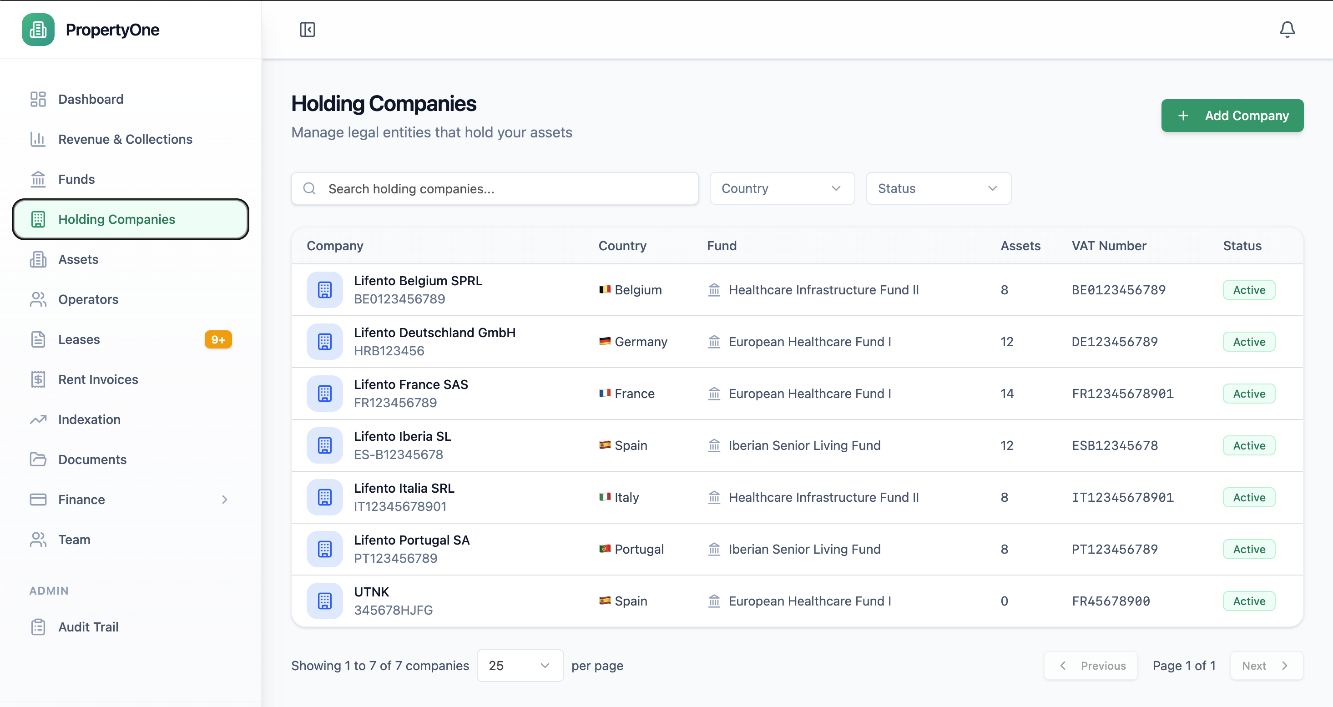Click the Assets column header
1333x707 pixels.
[1020, 246]
